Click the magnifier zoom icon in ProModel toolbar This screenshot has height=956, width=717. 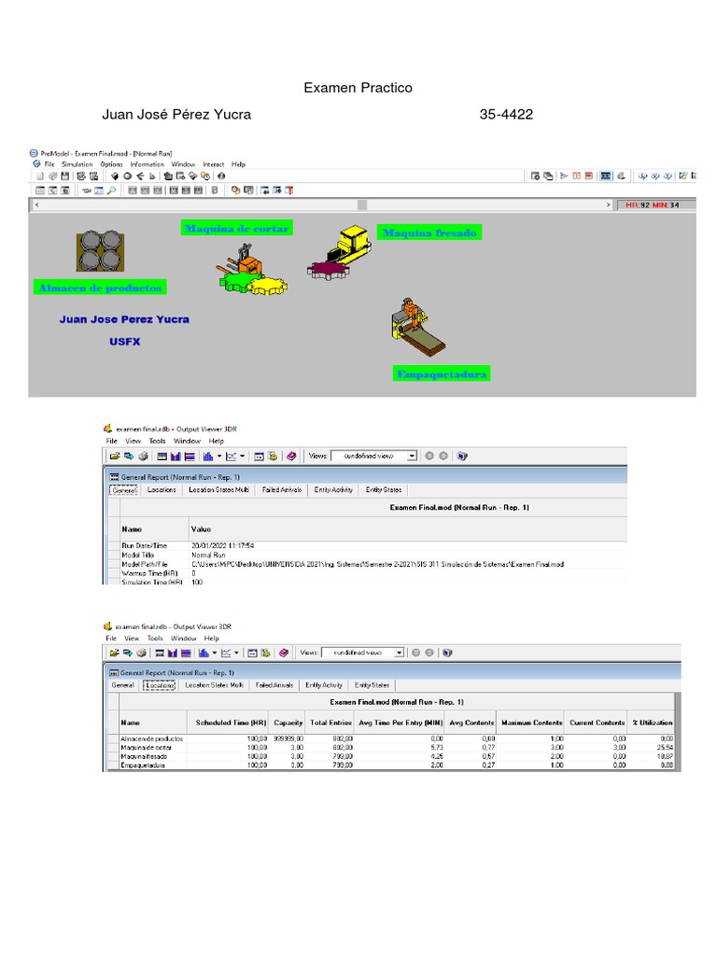click(112, 190)
